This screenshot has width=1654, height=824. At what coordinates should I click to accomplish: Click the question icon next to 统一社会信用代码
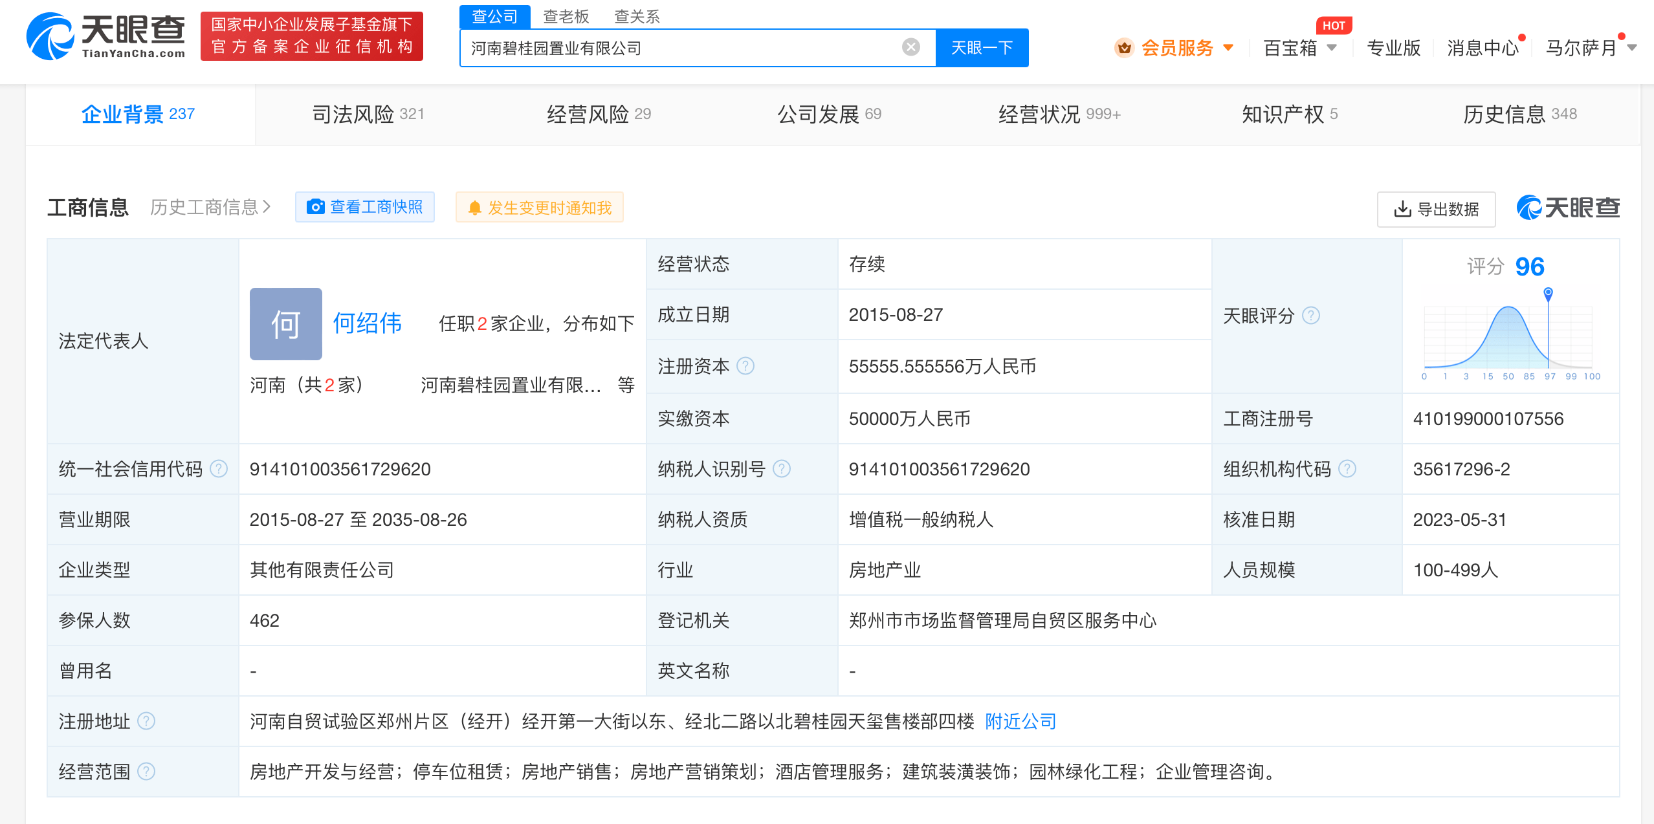coord(219,469)
